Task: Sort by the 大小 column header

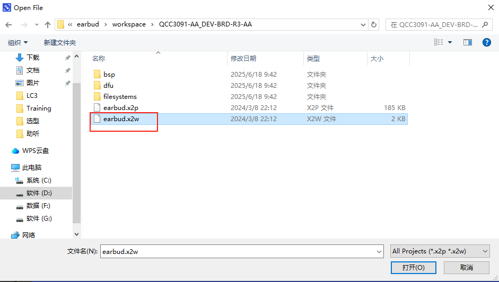Action: tap(377, 58)
